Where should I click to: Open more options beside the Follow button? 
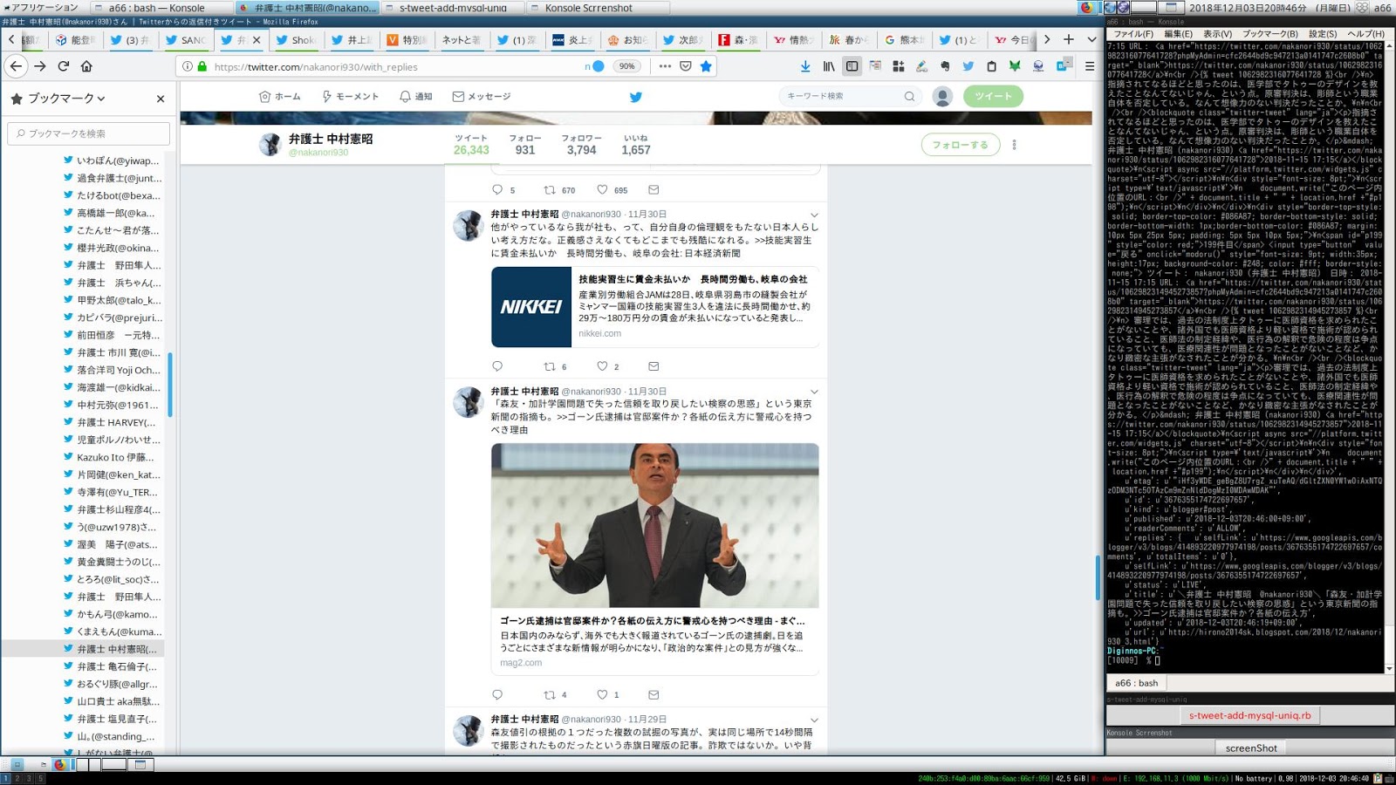(x=1014, y=145)
